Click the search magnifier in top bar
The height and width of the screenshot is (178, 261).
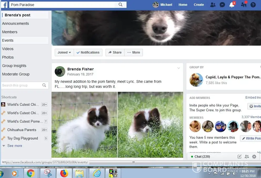(x=121, y=4)
